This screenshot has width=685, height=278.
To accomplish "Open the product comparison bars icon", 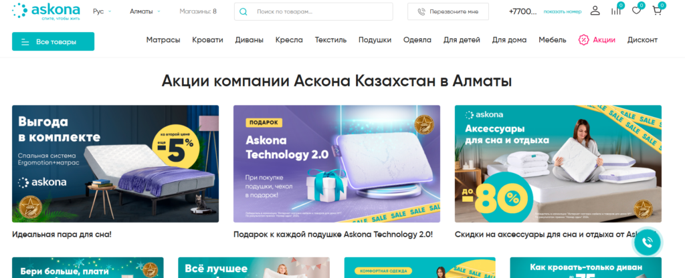I will tap(615, 11).
